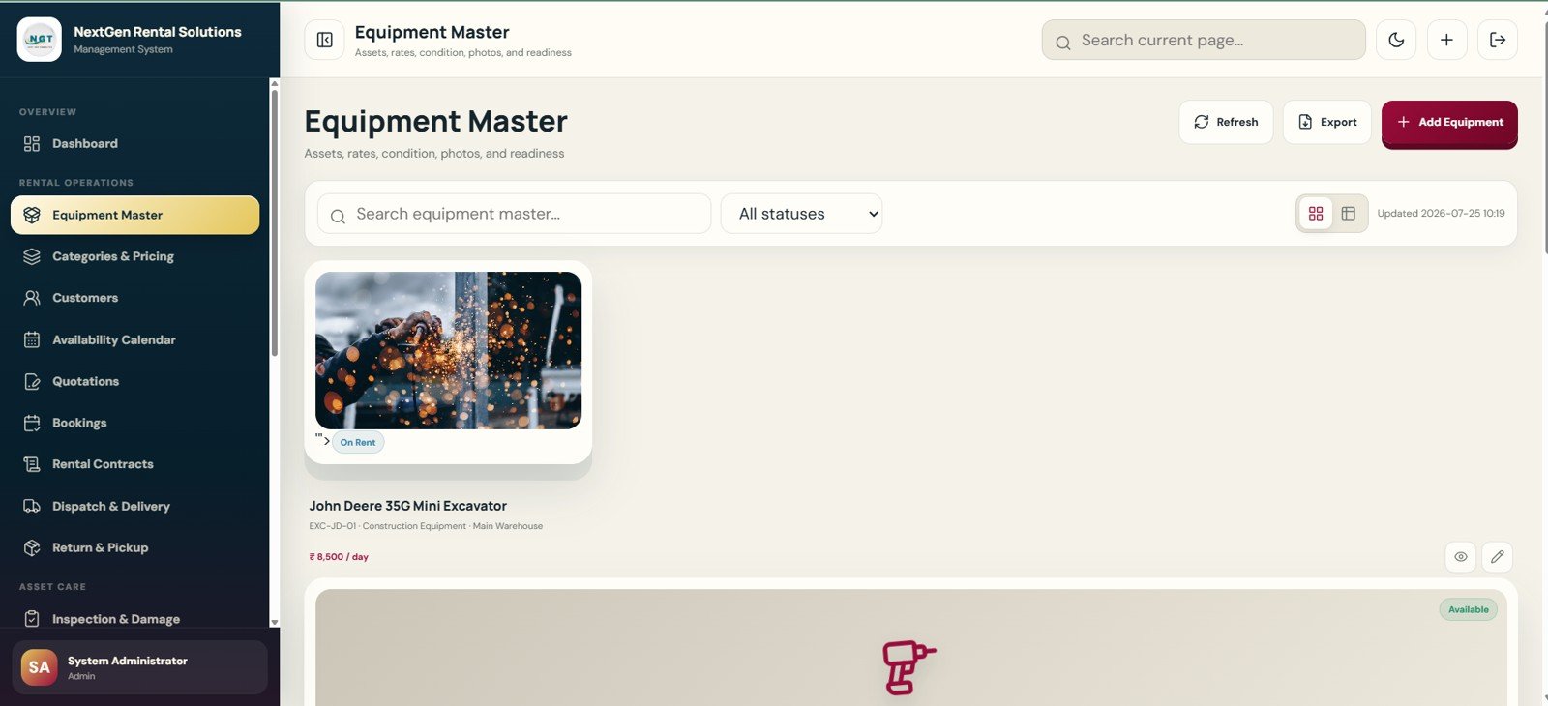The image size is (1548, 706).
Task: Click the plus quick-add icon in header
Action: (x=1446, y=40)
